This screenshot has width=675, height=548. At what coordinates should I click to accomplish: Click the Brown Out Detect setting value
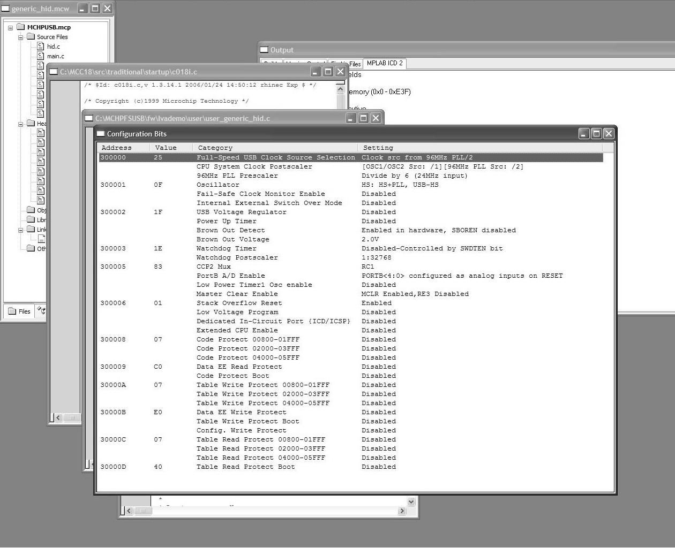pyautogui.click(x=438, y=230)
